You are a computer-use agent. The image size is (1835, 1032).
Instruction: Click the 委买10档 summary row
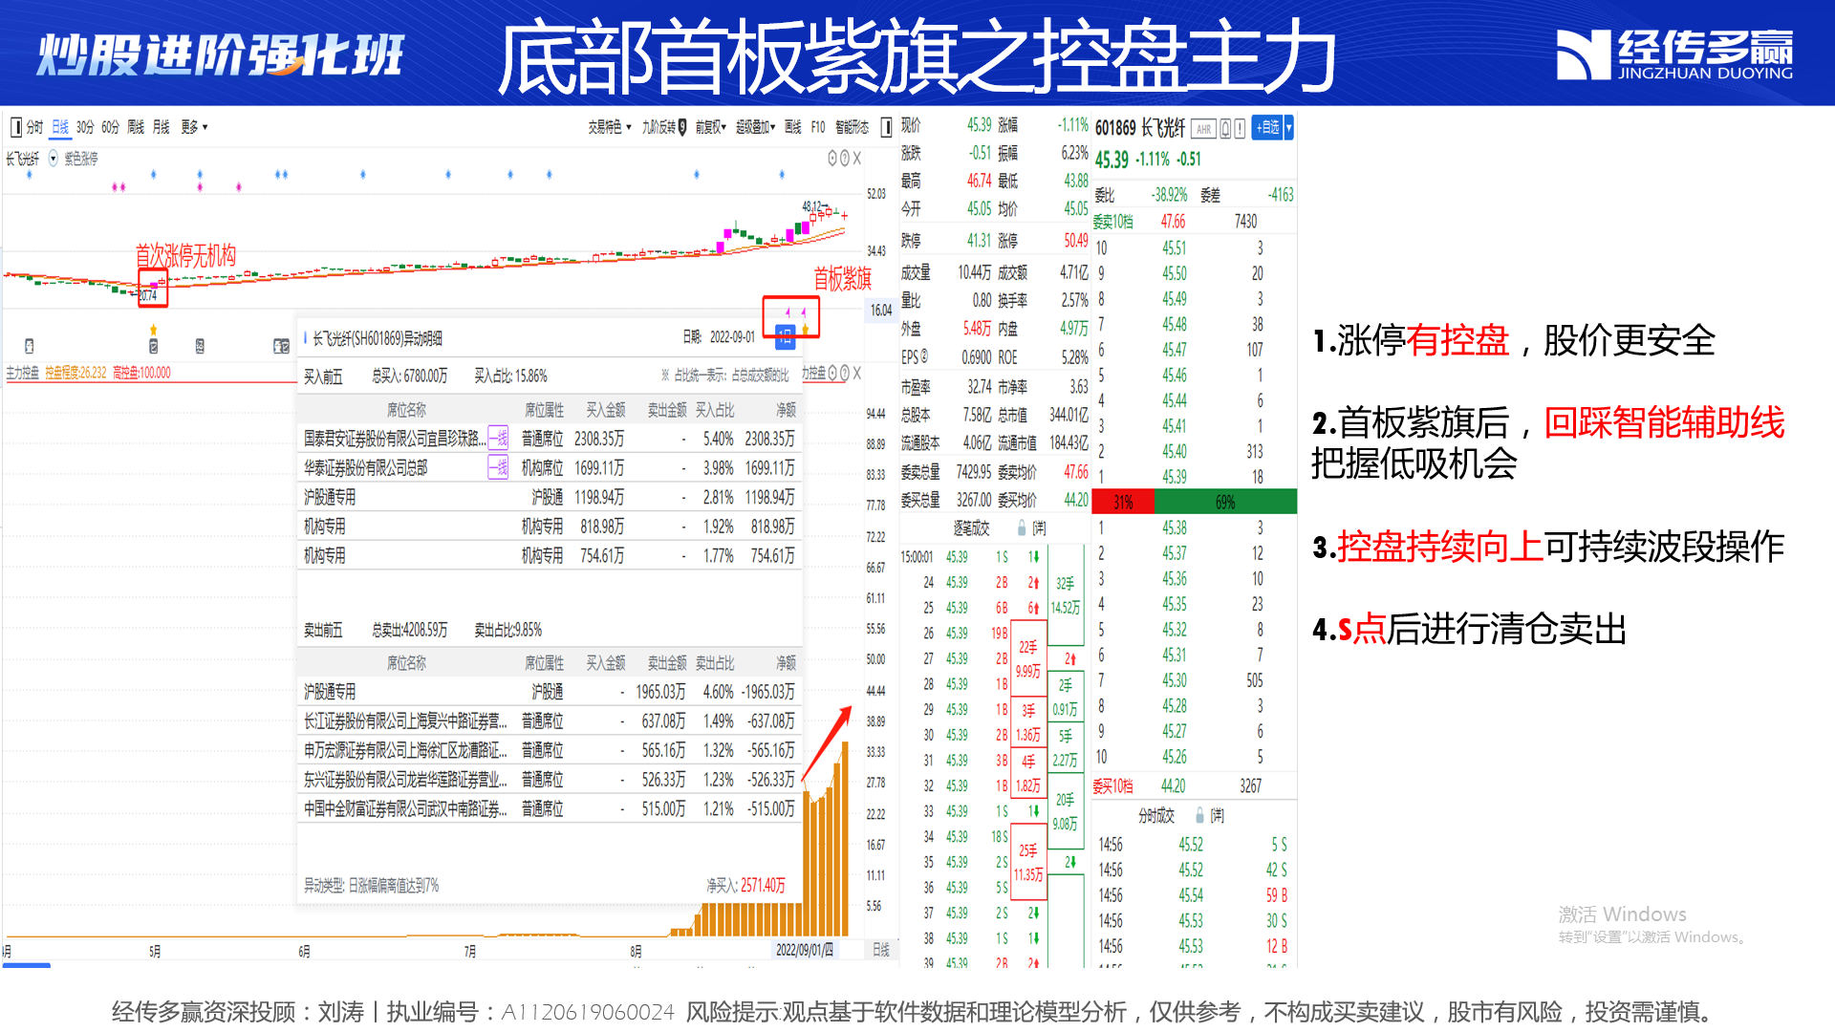[x=1194, y=786]
